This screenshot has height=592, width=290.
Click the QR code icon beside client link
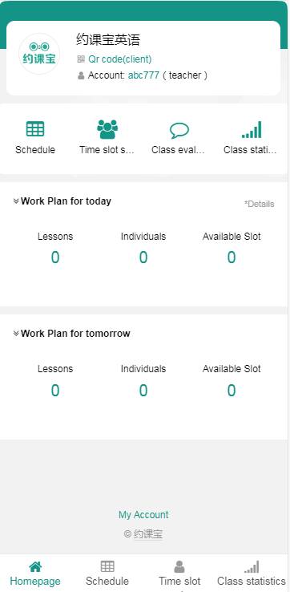(81, 59)
